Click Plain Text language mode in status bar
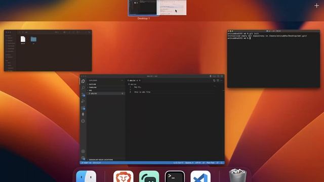Image resolution: width=324 pixels, height=182 pixels. pos(211,163)
